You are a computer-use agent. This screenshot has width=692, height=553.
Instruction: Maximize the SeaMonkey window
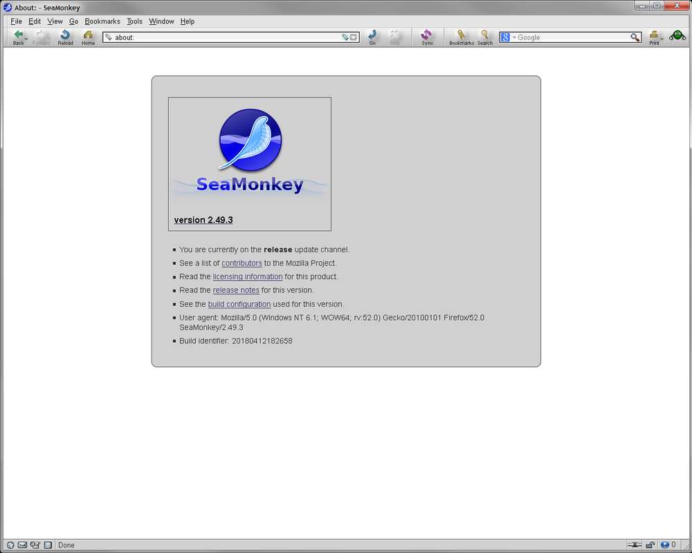tap(657, 6)
